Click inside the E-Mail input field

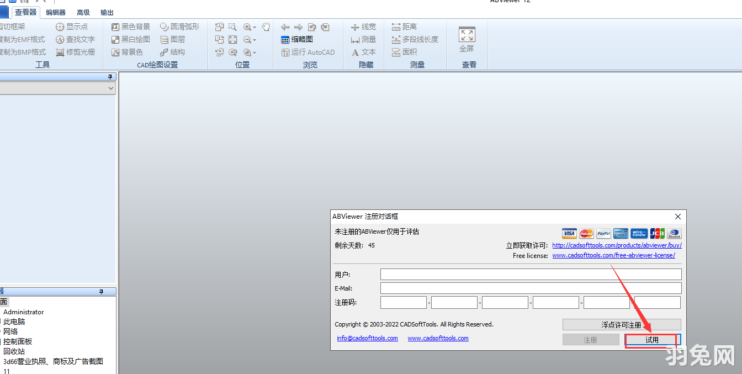coord(530,288)
